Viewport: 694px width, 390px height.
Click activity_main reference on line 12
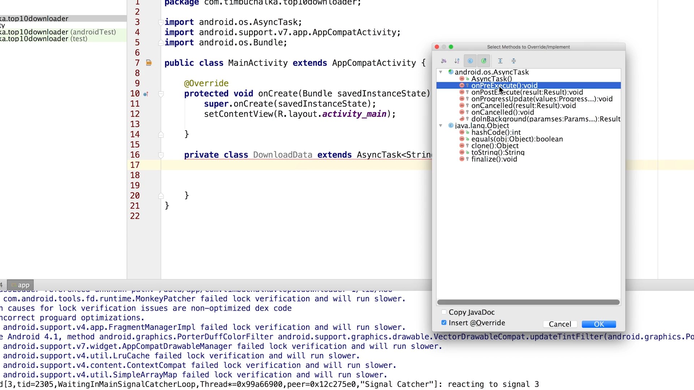[354, 114]
